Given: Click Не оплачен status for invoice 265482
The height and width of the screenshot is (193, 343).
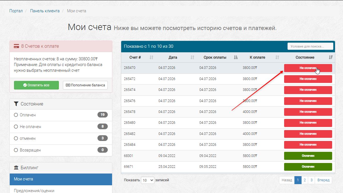Looking at the screenshot, I should pos(308,134).
